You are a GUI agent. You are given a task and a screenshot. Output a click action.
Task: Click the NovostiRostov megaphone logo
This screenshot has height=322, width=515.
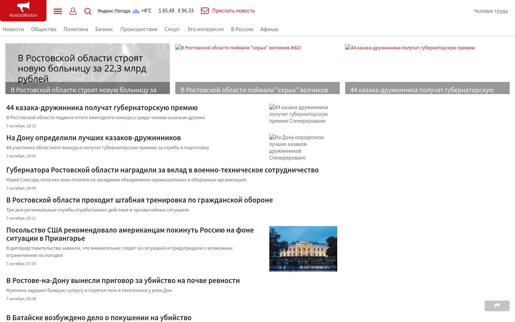pyautogui.click(x=23, y=10)
